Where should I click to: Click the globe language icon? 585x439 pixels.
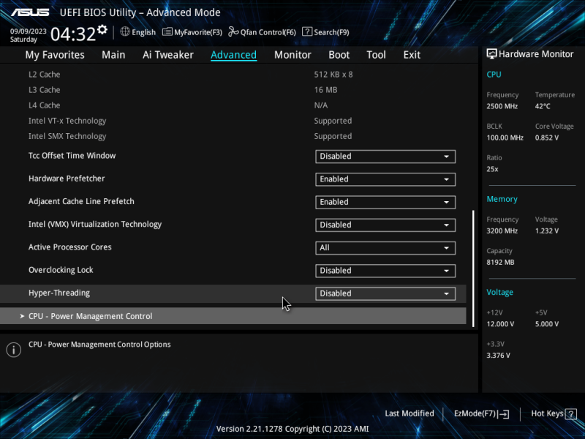point(125,31)
